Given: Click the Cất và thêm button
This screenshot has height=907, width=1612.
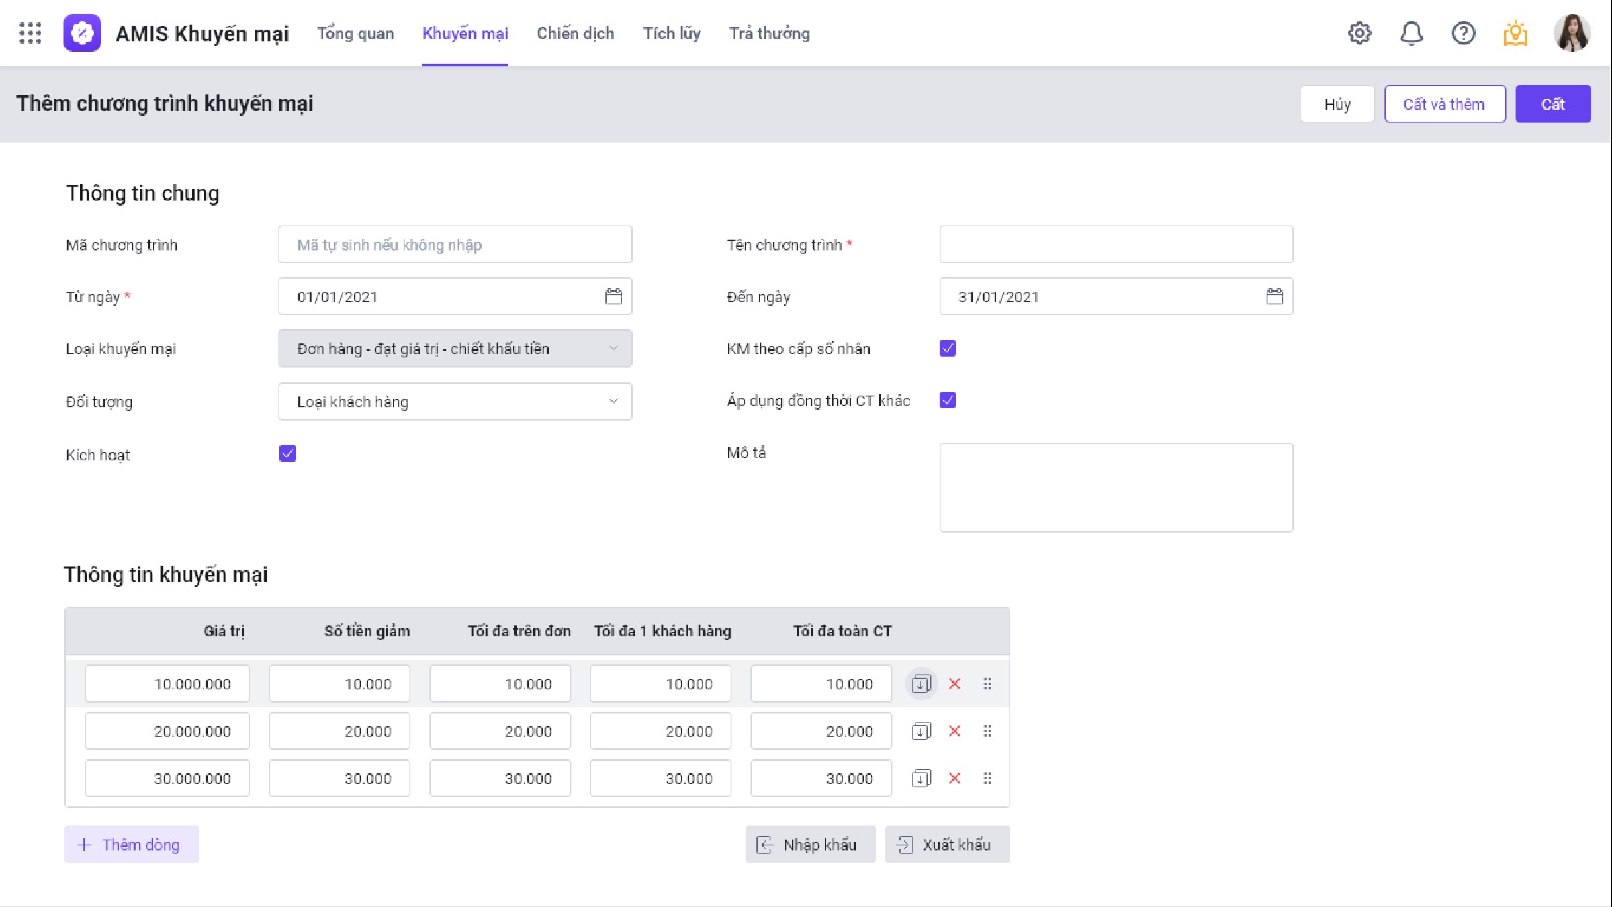Looking at the screenshot, I should click(x=1444, y=104).
